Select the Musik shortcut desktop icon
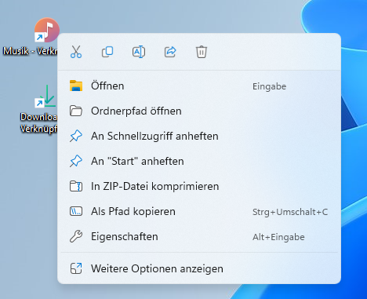Viewport: 367px width, 299px height. [x=46, y=30]
